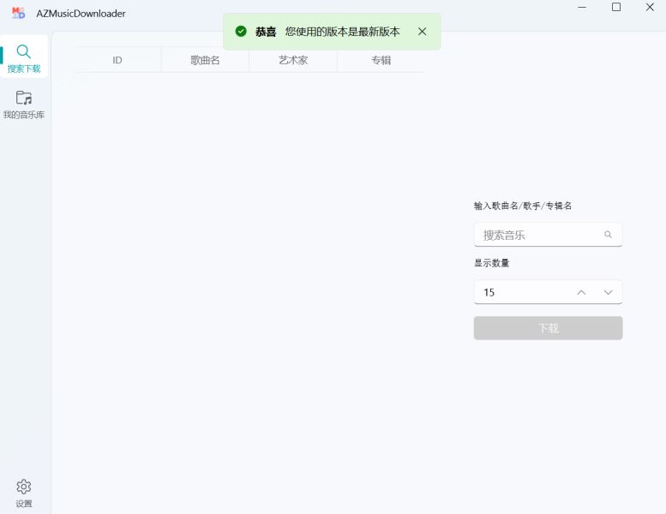Screen dimensions: 666x514
Task: Click the AZMusicDownloader window title text
Action: [81, 14]
